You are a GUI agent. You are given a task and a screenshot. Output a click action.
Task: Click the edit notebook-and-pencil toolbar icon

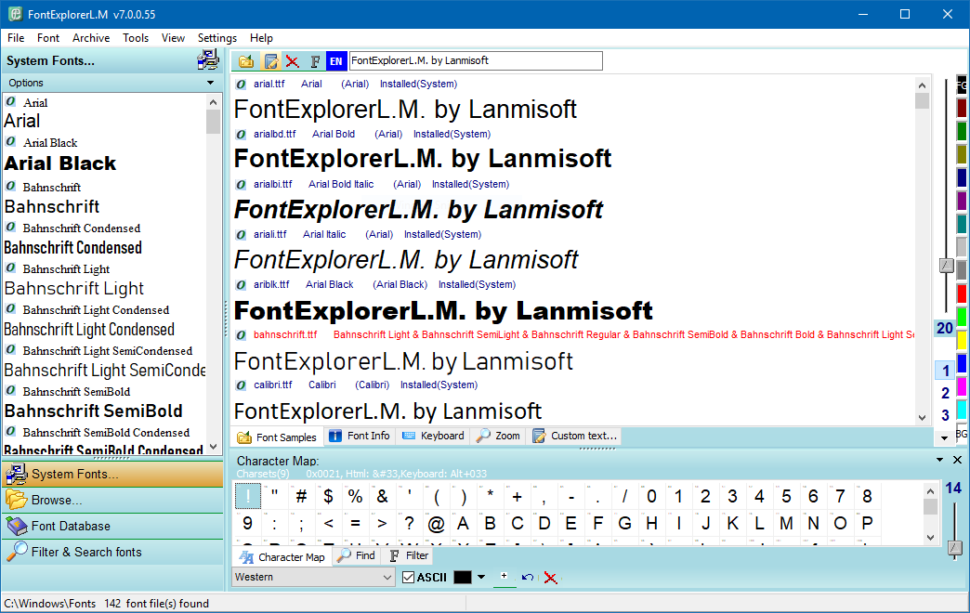[x=270, y=60]
